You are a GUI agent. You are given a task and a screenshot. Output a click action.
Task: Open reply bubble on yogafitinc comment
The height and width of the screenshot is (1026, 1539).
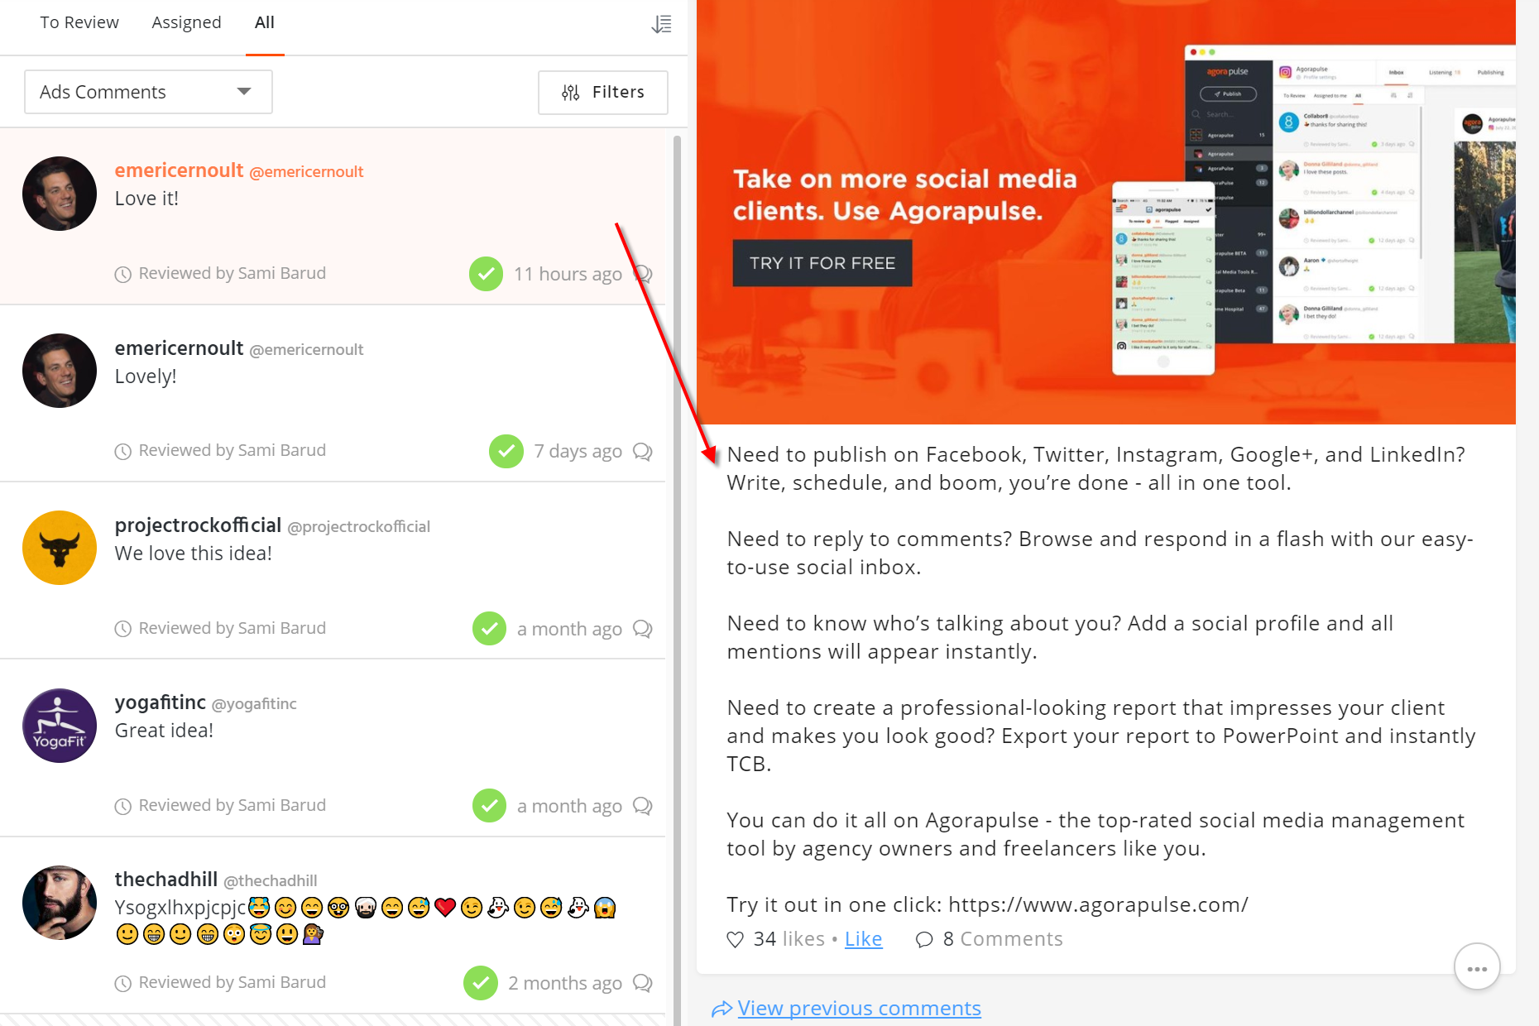(x=643, y=806)
